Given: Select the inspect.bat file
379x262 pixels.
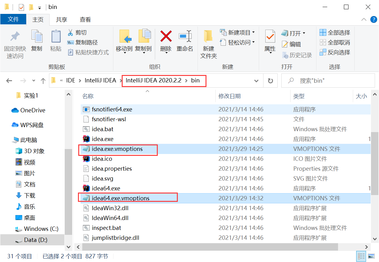Looking at the screenshot, I should coord(226,228).
